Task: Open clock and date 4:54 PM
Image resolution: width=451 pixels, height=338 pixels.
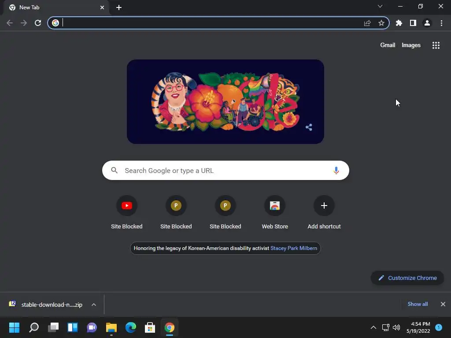Action: pyautogui.click(x=418, y=327)
